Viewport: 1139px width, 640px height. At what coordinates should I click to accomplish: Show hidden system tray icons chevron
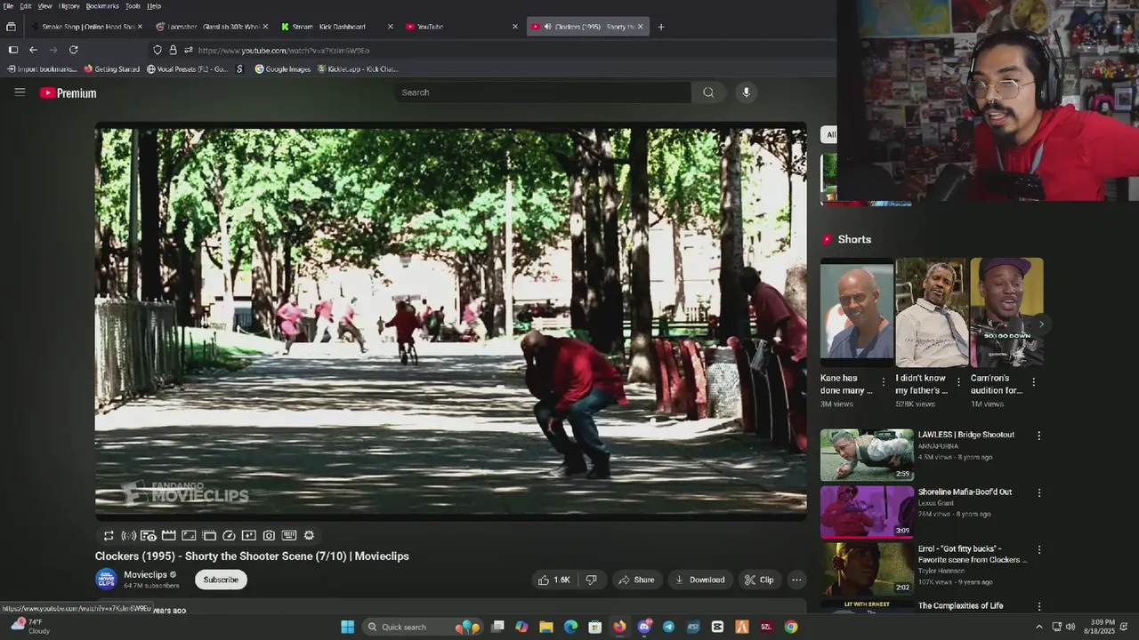pos(1038,627)
